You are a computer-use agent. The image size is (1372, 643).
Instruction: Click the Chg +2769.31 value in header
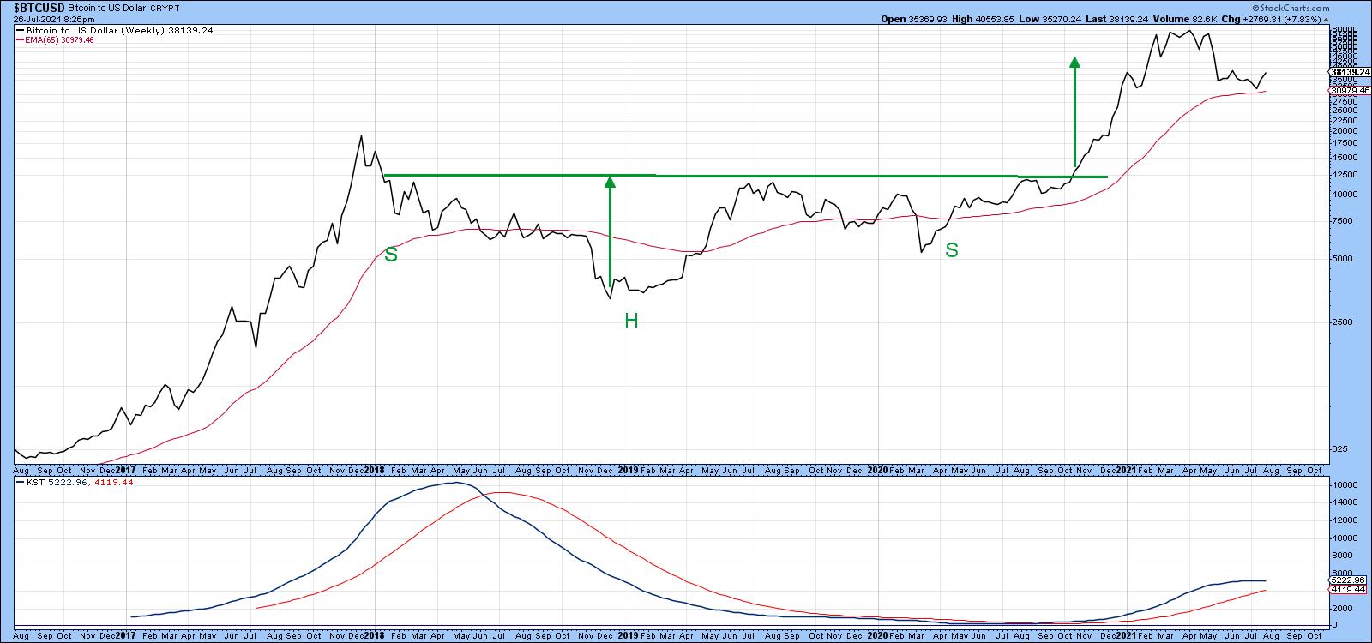point(1291,19)
